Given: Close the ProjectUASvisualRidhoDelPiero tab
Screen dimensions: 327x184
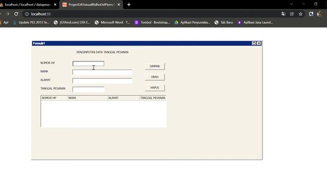Looking at the screenshot, I should [119, 5].
